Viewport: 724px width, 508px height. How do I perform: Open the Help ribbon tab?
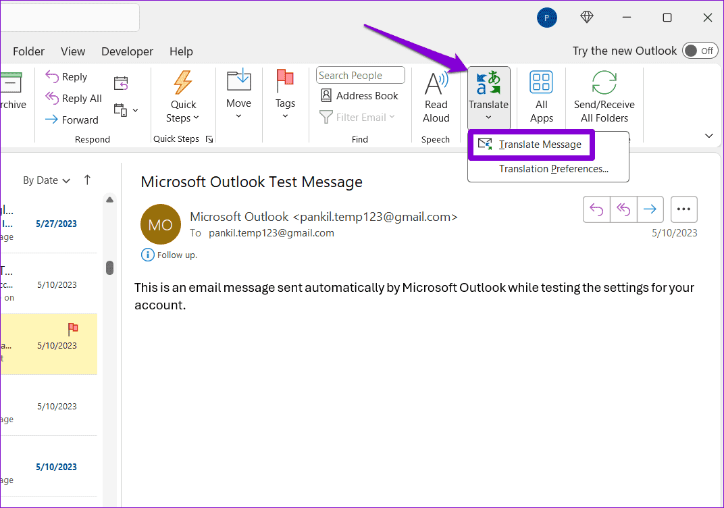click(181, 51)
